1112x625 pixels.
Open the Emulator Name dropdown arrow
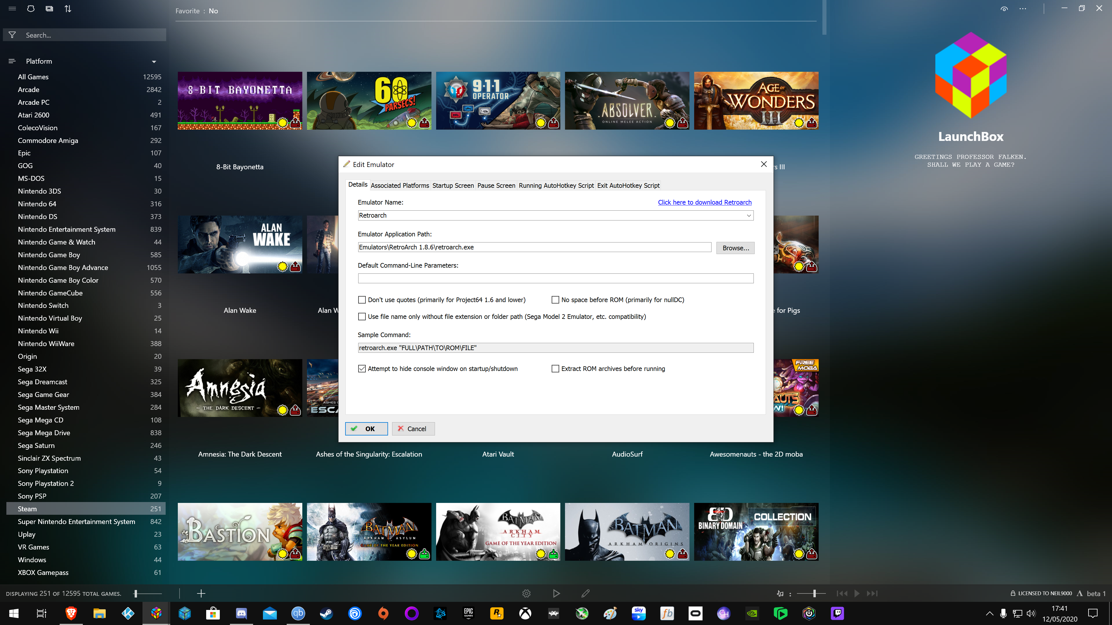(x=749, y=216)
